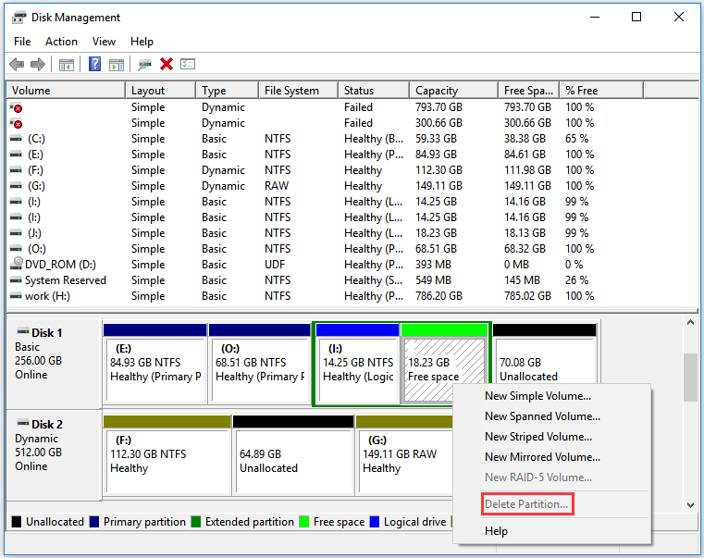Screen dimensions: 704x558
Task: Click the red X Delete toolbar icon
Action: (x=167, y=64)
